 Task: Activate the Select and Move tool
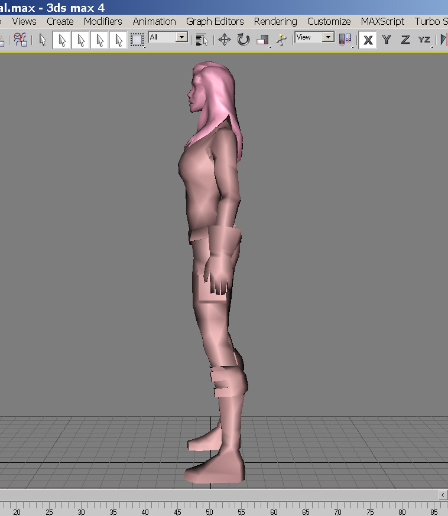(224, 40)
